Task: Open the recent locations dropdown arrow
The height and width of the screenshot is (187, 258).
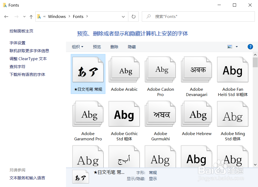Action: point(24,17)
